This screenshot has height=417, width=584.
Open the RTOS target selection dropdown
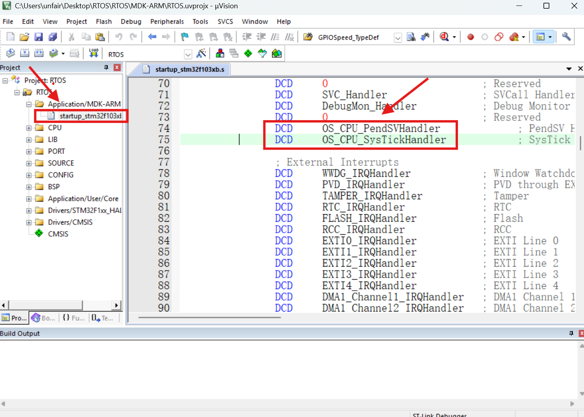188,54
